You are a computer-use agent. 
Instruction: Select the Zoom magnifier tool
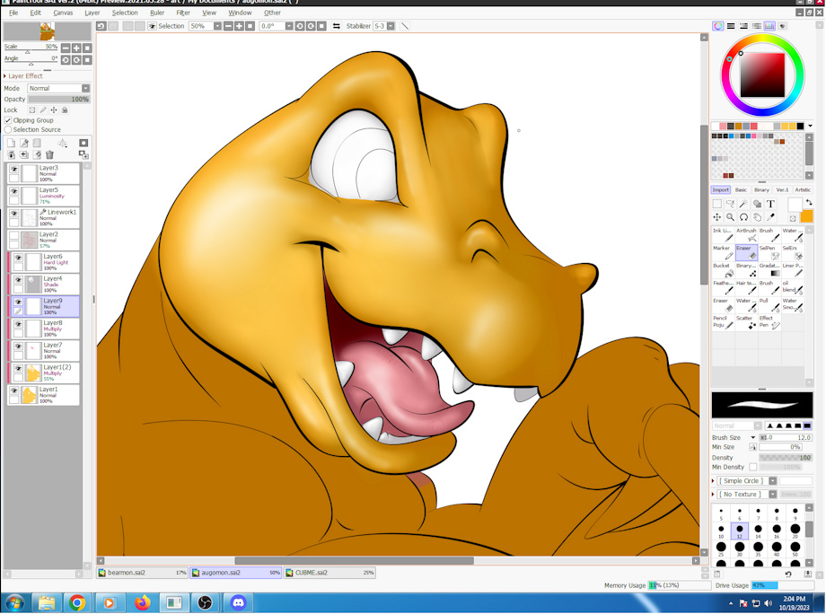point(730,217)
